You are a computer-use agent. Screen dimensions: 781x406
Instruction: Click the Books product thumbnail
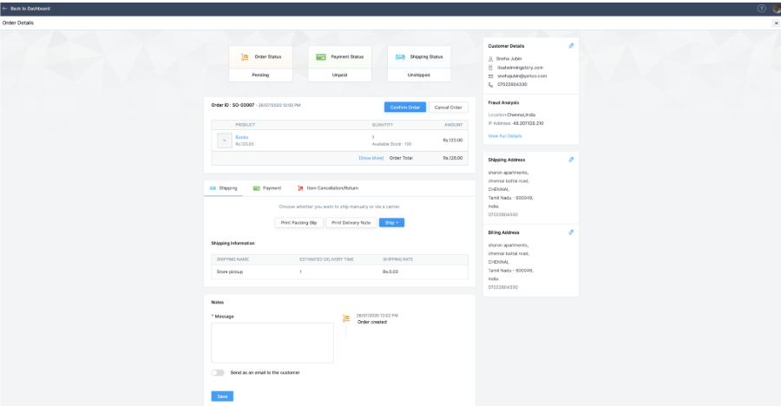(224, 139)
